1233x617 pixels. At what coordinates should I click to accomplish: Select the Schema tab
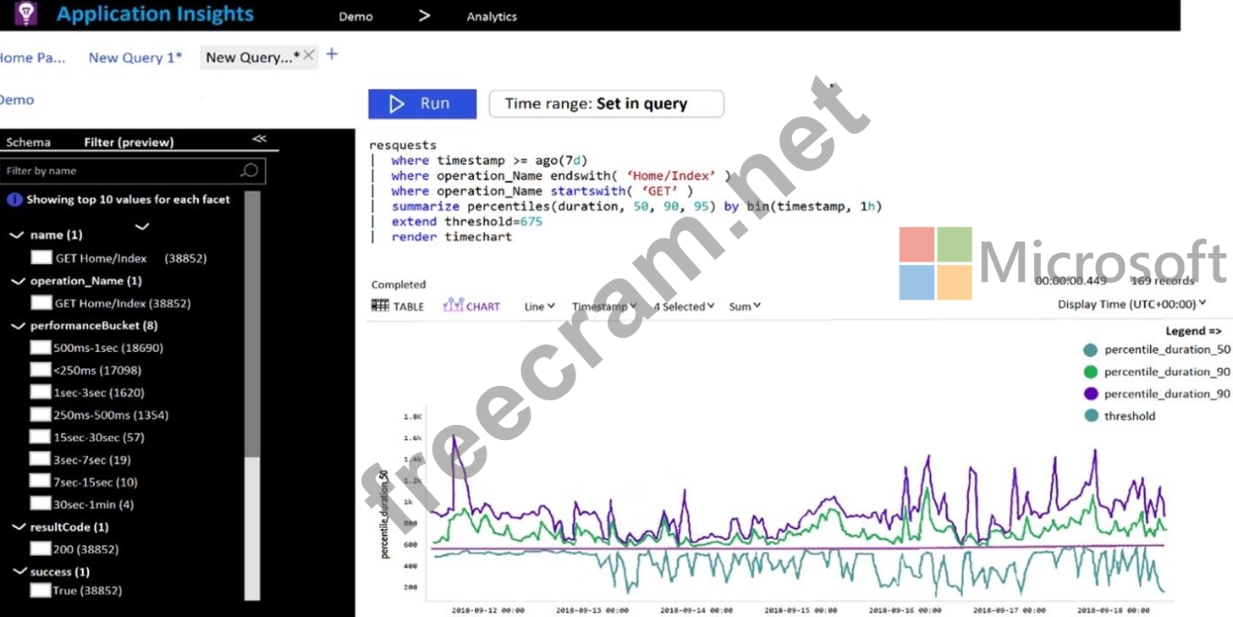(28, 142)
